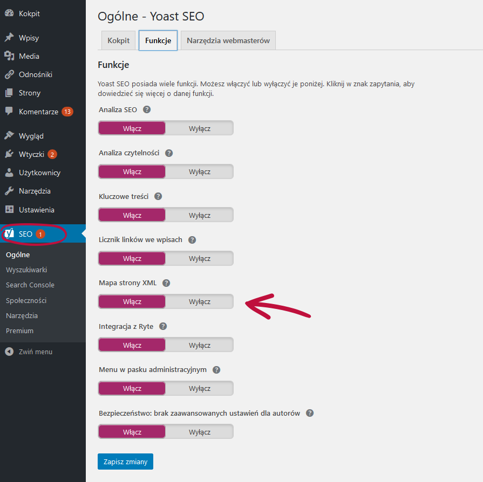Click the SEO sidebar menu label

pos(25,234)
